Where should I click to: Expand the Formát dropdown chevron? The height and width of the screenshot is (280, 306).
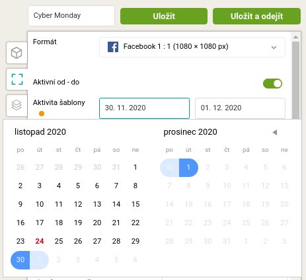[x=274, y=48]
